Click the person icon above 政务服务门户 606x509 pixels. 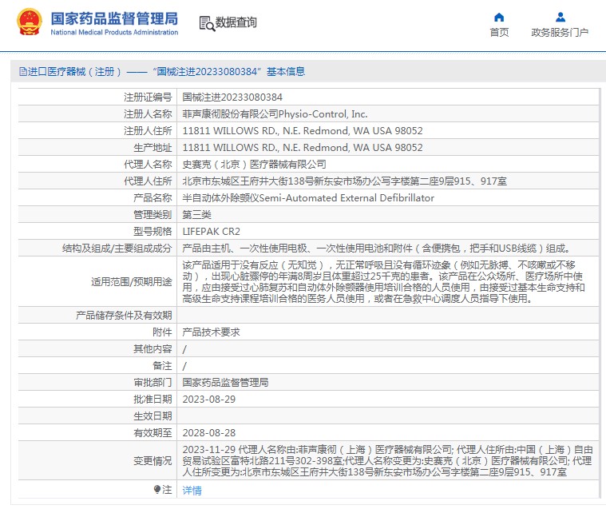tap(560, 17)
